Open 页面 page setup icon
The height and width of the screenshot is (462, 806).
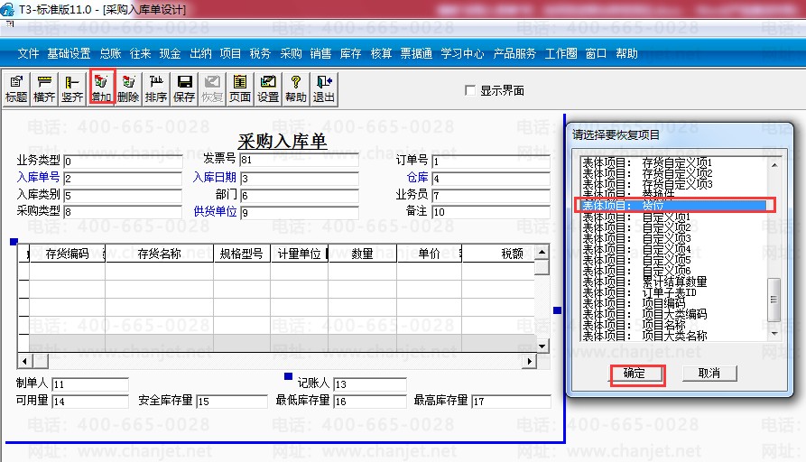pyautogui.click(x=240, y=88)
